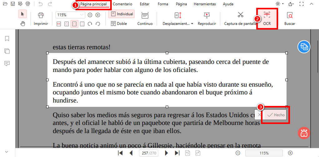Viewport: 319px width, 157px height.
Task: Open the comments panel in sidebar
Action: point(7,63)
